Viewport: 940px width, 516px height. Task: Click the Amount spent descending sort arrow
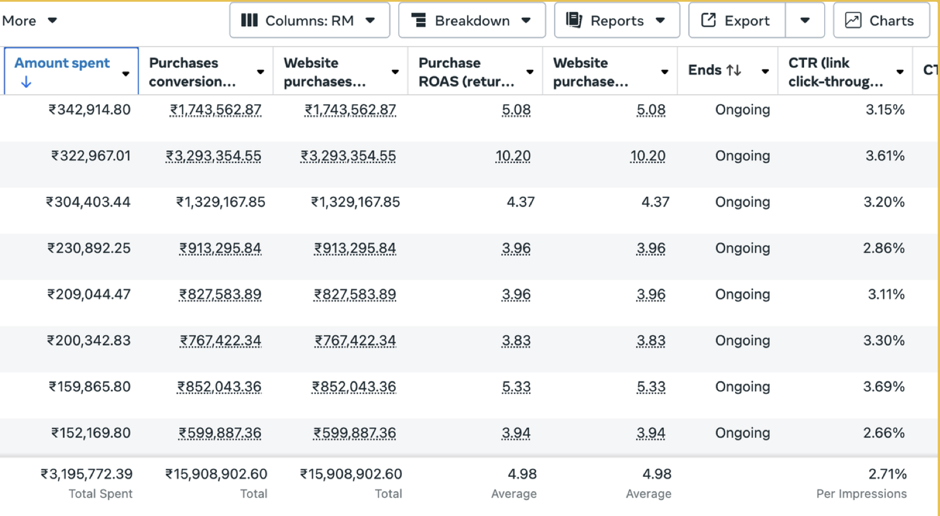pos(26,82)
